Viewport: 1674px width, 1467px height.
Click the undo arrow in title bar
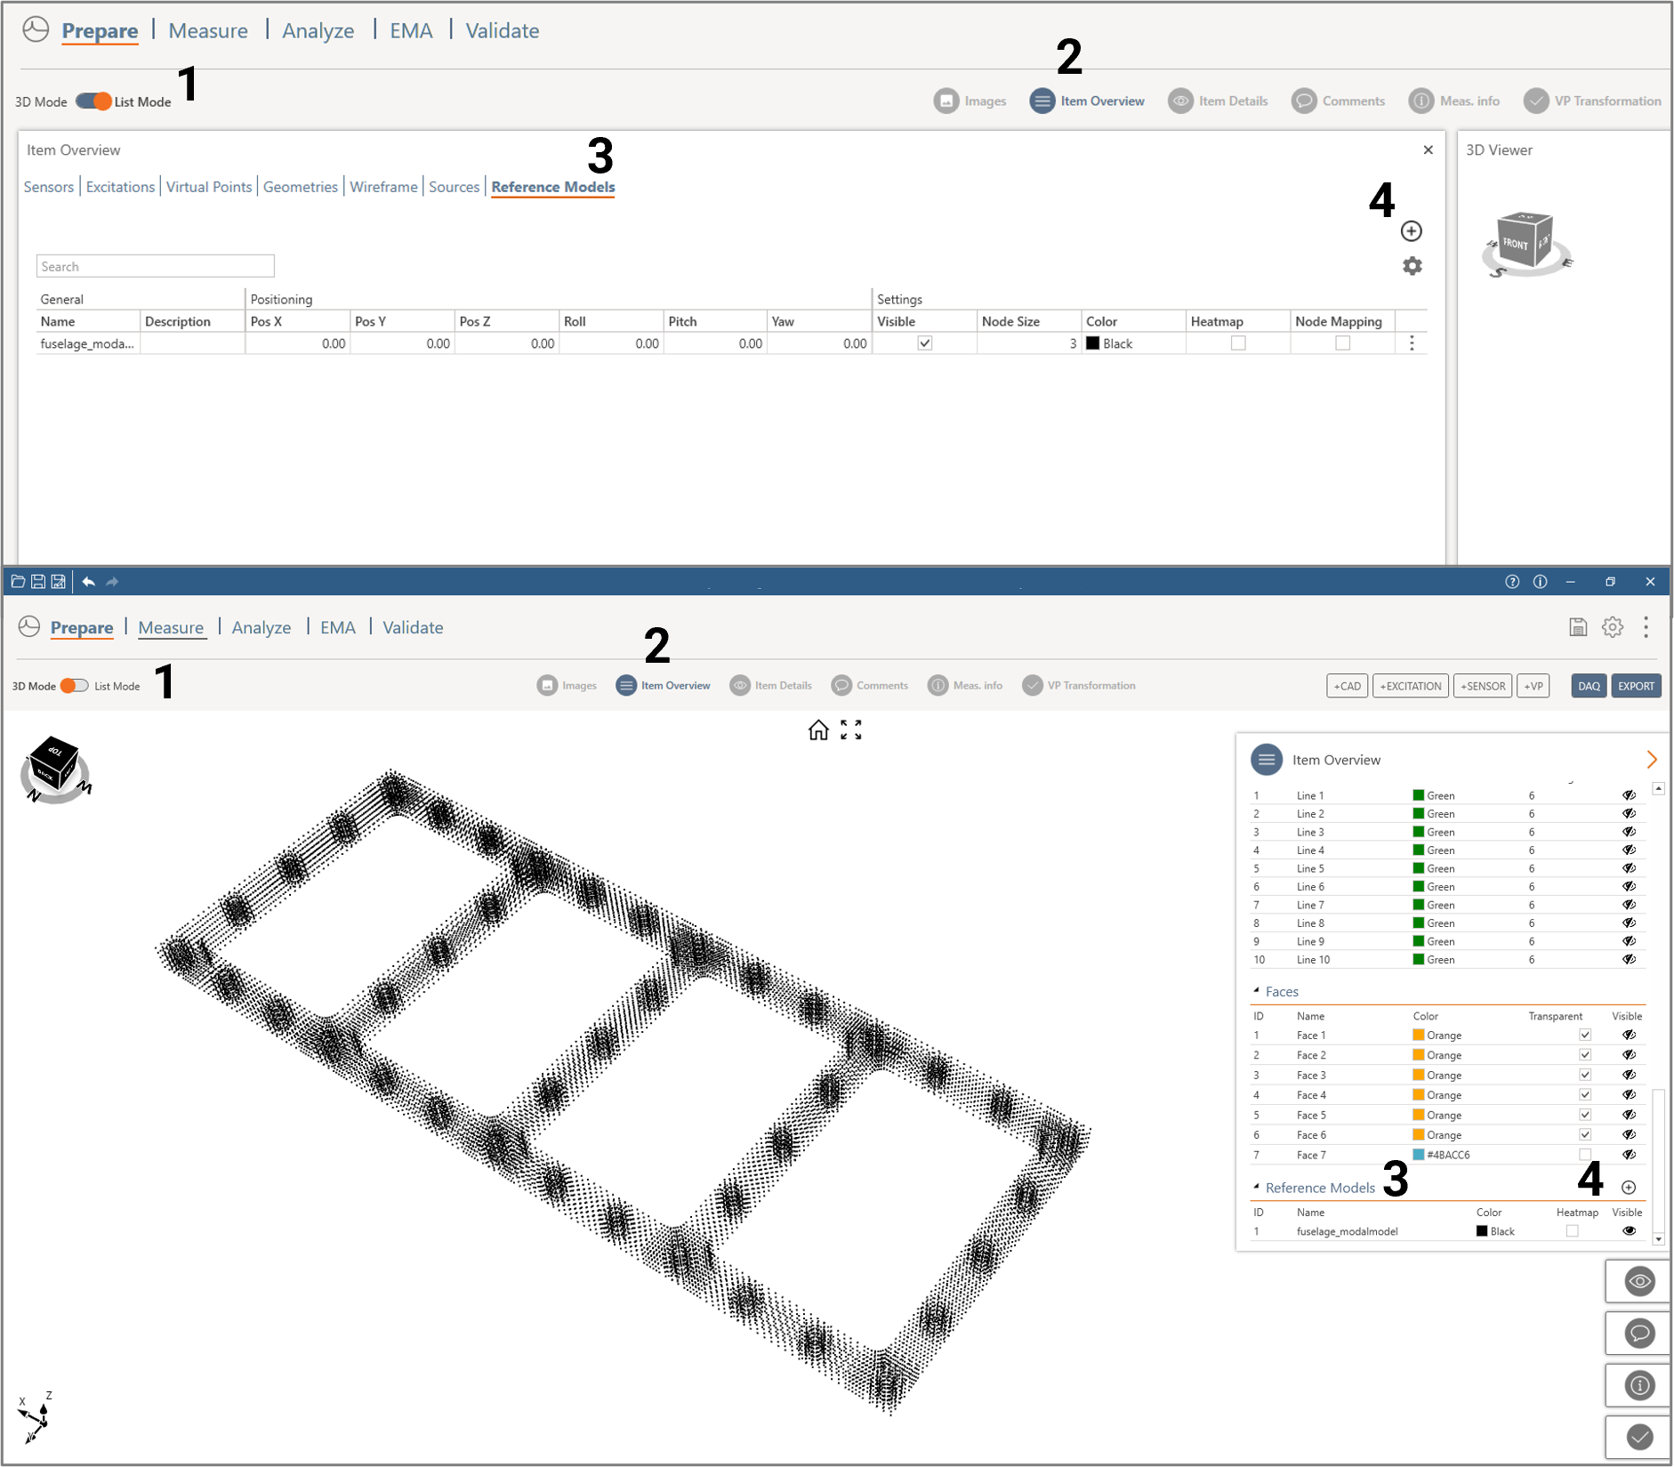pyautogui.click(x=88, y=582)
